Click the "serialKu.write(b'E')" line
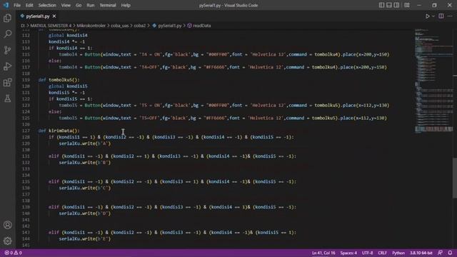 pos(85,239)
